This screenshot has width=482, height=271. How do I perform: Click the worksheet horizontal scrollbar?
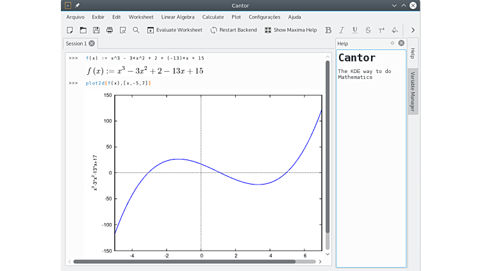pos(185,261)
